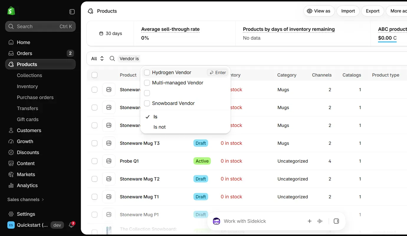
Task: Click the plus icon in Sidekick bar
Action: tap(310, 221)
